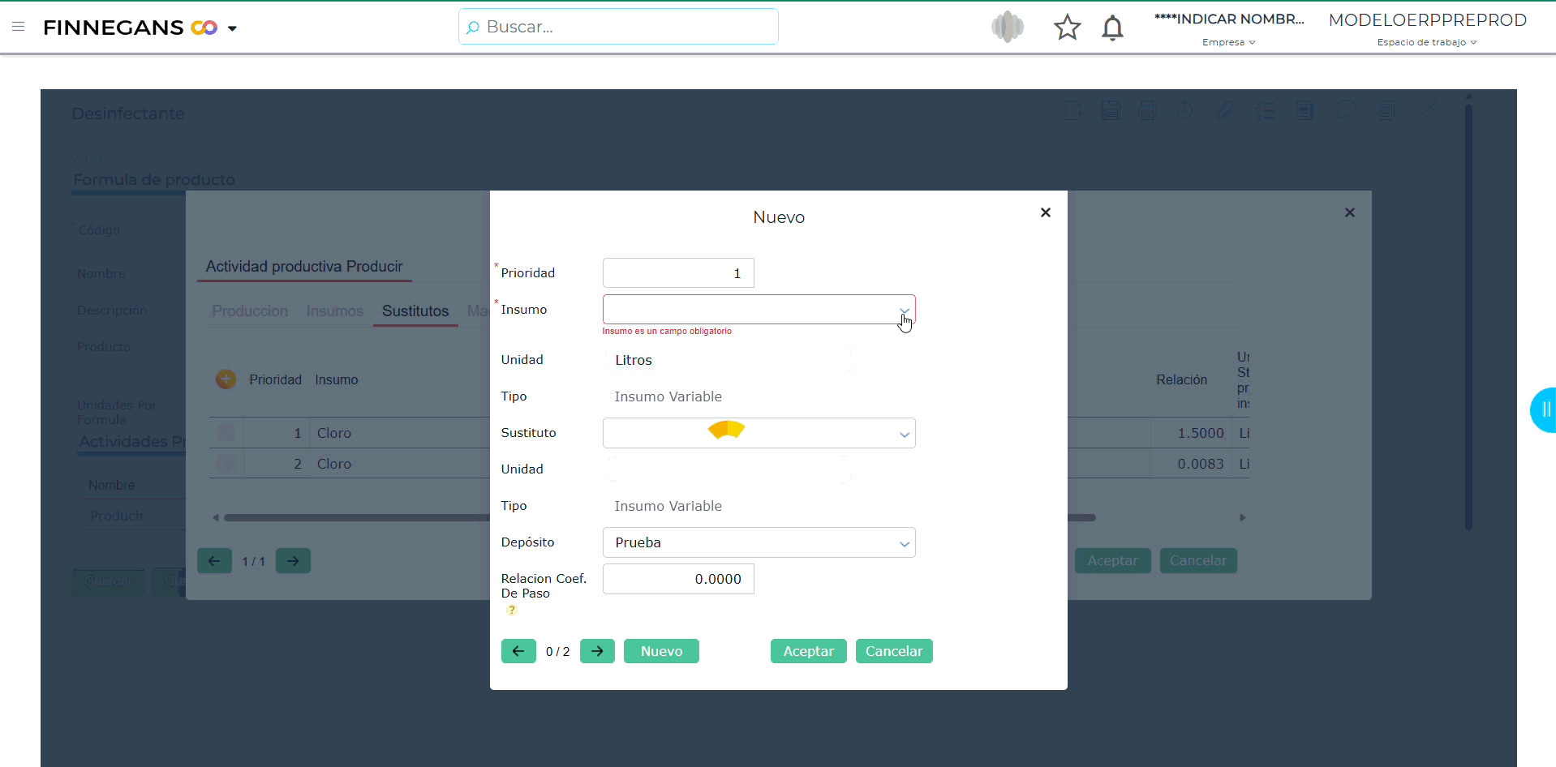Click the Formula de producto section heading

tap(154, 180)
